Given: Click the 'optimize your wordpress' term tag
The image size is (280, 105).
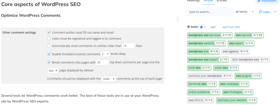Looking at the screenshot, I should coord(210,76).
